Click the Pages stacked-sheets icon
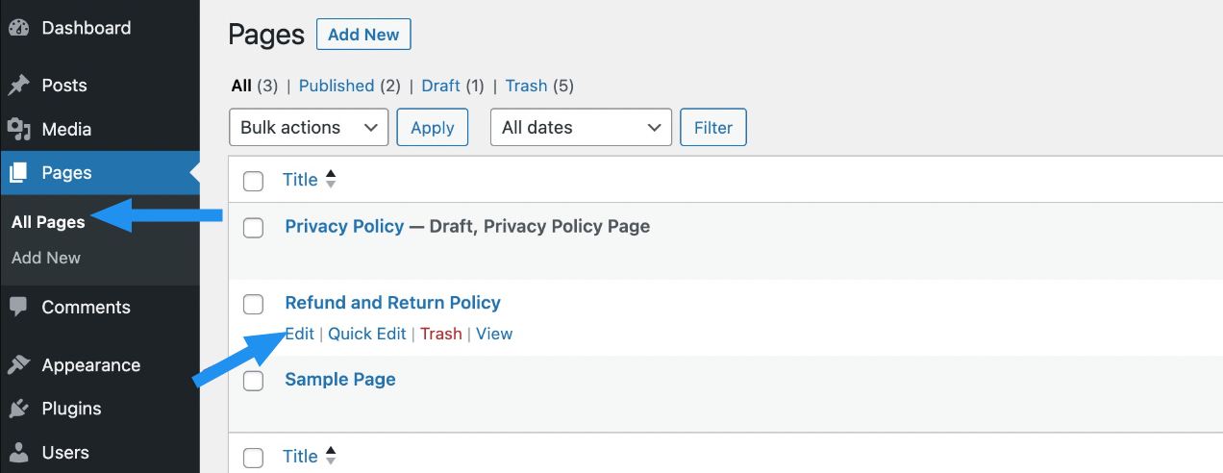 click(18, 173)
